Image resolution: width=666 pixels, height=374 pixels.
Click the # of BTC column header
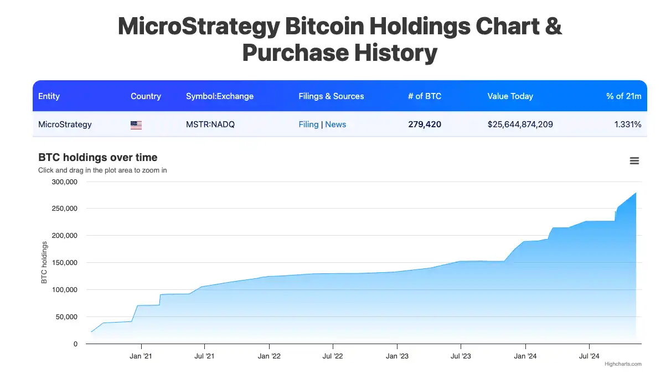[x=425, y=96]
